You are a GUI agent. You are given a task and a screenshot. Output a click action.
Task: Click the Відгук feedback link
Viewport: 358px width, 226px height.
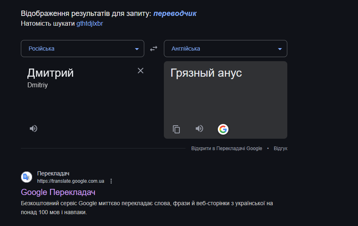tap(280, 148)
